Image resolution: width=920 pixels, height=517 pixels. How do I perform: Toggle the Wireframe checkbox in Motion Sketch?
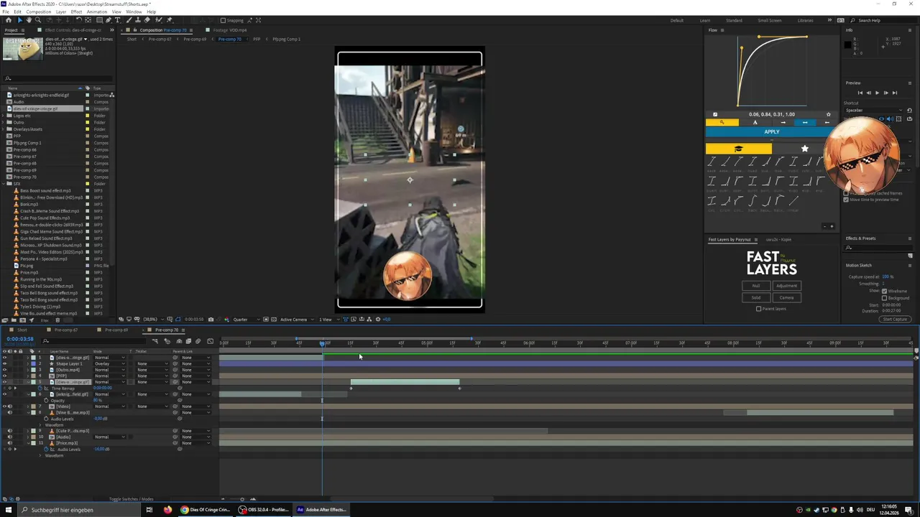(x=884, y=291)
